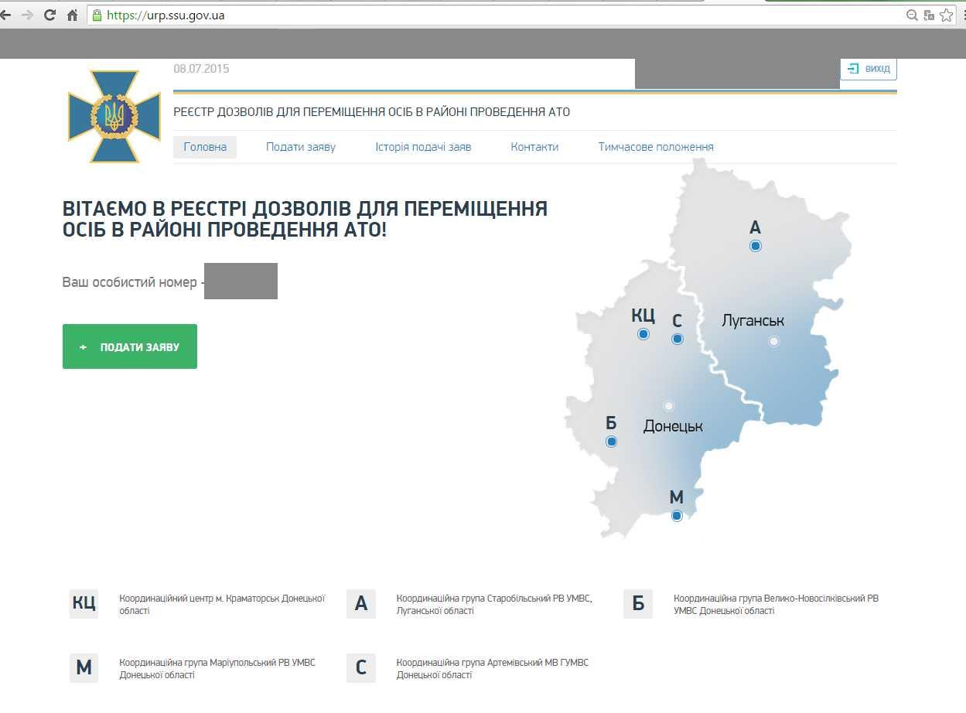Select the М legend icon for Маріупольський

point(84,668)
